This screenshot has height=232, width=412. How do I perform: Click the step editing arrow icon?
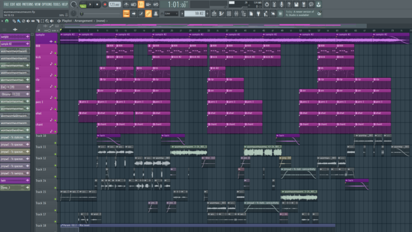coord(133,14)
